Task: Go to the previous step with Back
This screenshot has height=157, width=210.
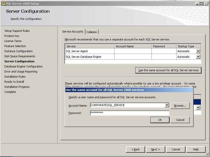Action: [x=135, y=149]
